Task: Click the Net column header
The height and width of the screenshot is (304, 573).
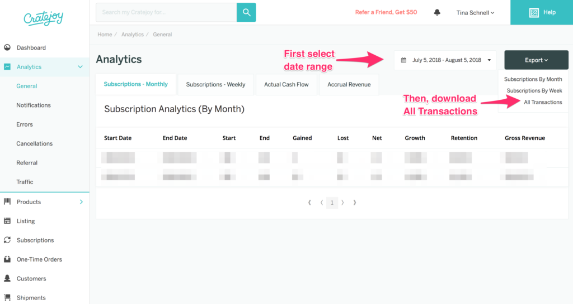Action: (377, 138)
